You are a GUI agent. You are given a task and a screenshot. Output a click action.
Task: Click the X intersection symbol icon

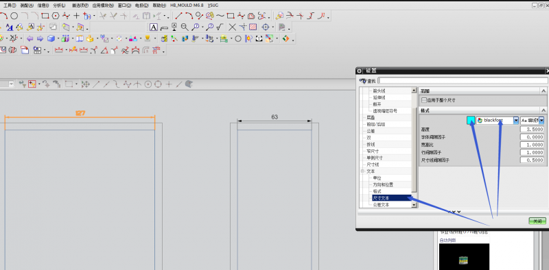click(232, 27)
